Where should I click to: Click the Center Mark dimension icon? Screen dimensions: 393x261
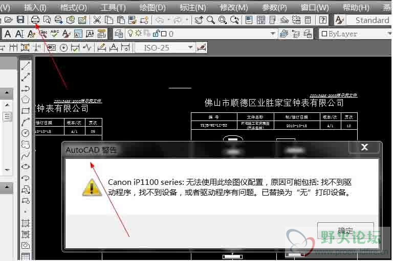click(63, 48)
